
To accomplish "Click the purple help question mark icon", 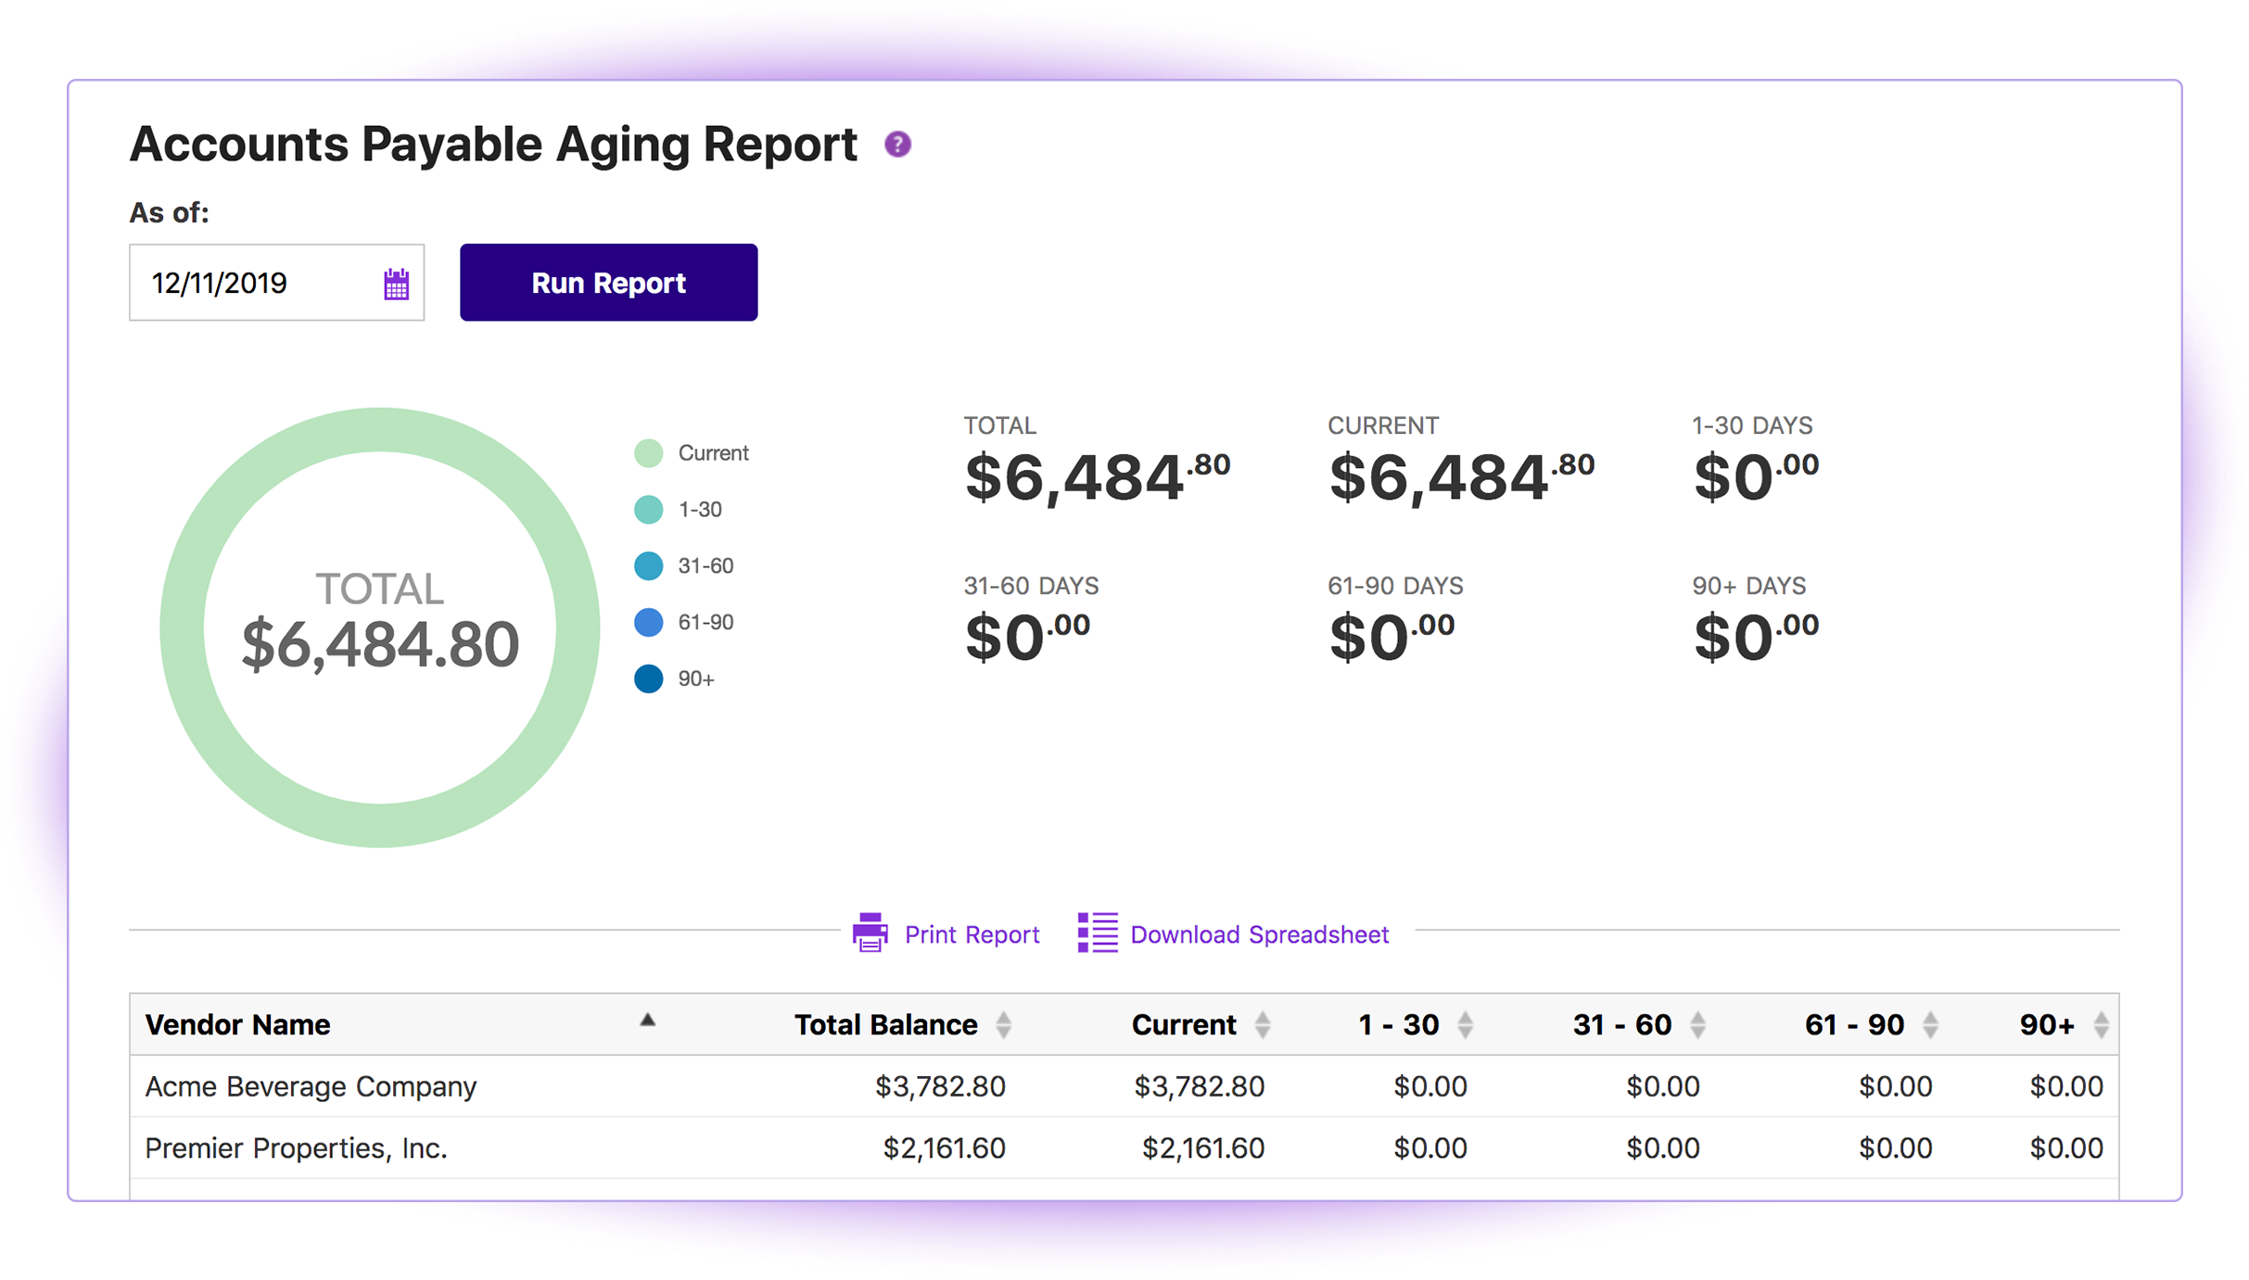I will pyautogui.click(x=897, y=145).
